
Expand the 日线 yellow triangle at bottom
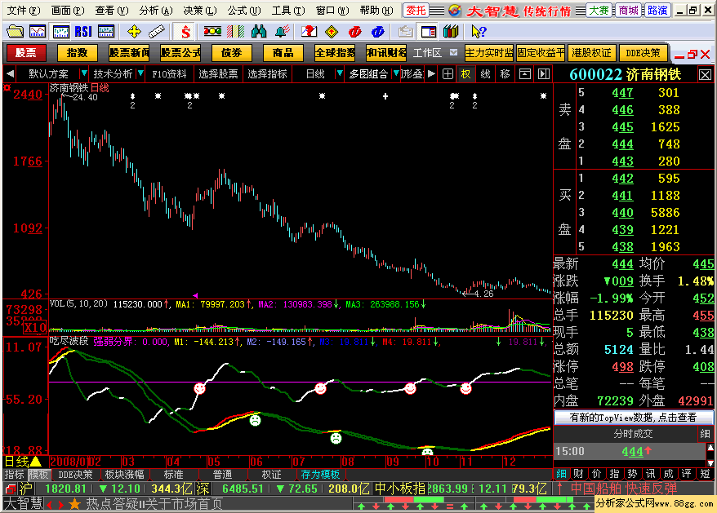click(x=35, y=462)
